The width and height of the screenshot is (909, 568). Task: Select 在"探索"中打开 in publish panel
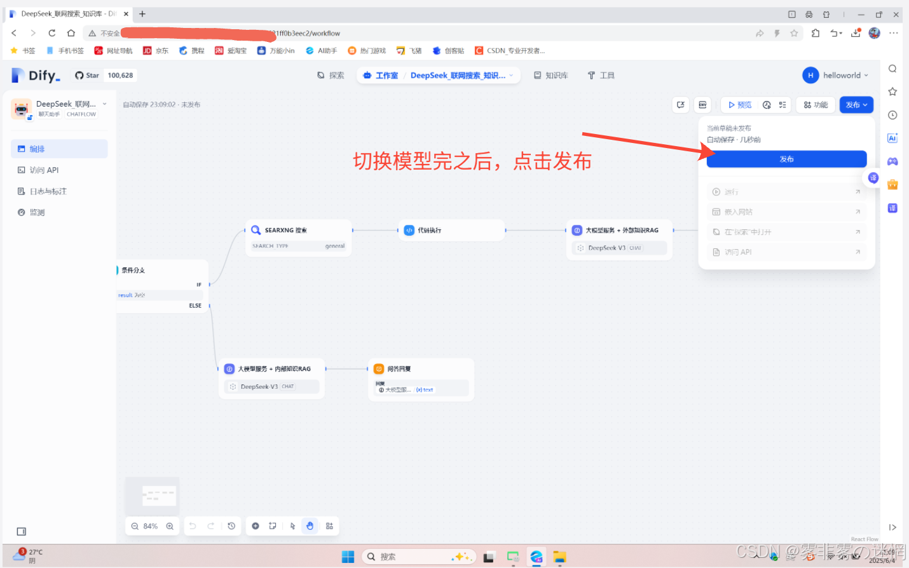(786, 232)
